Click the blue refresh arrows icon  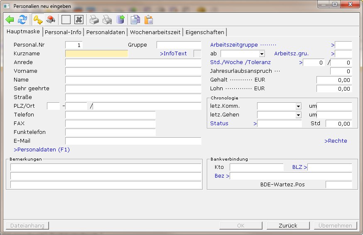22,20
